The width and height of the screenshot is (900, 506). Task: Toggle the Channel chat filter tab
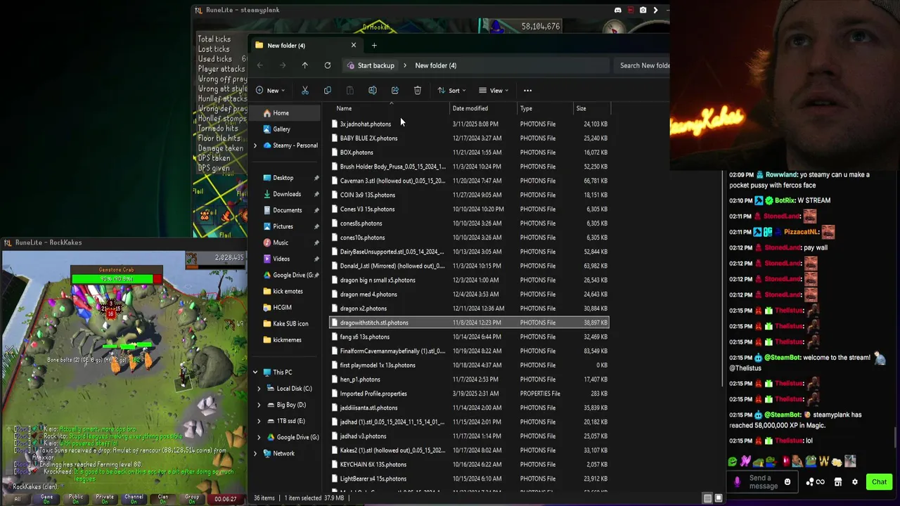(x=134, y=498)
